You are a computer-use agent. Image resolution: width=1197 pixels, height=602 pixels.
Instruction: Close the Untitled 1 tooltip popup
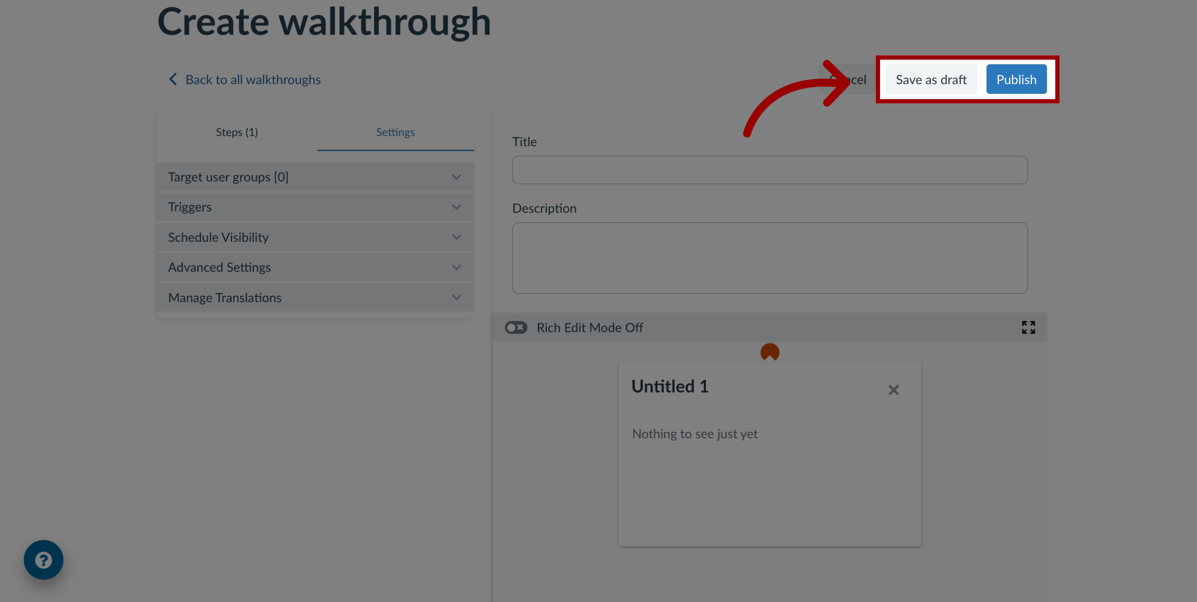pos(893,390)
